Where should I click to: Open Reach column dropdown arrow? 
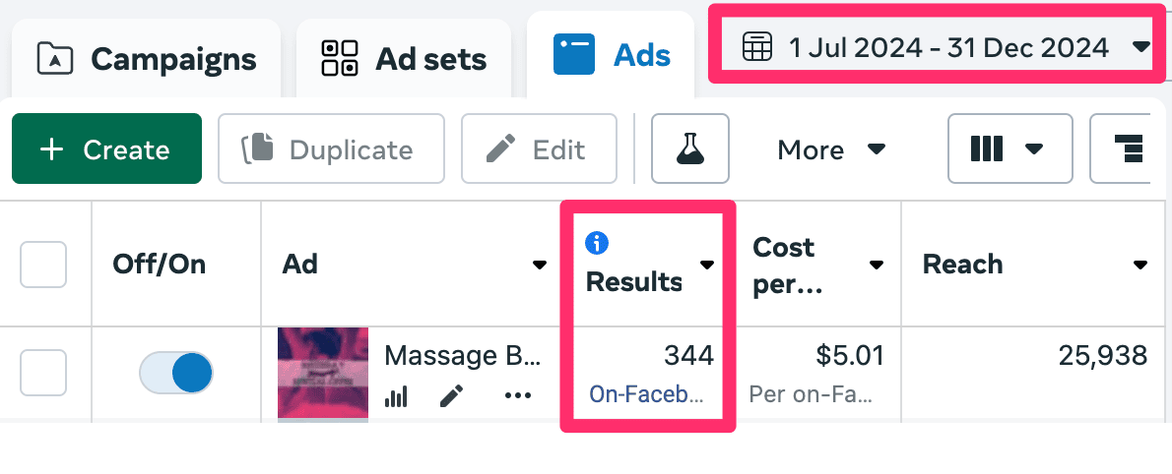tap(1140, 265)
